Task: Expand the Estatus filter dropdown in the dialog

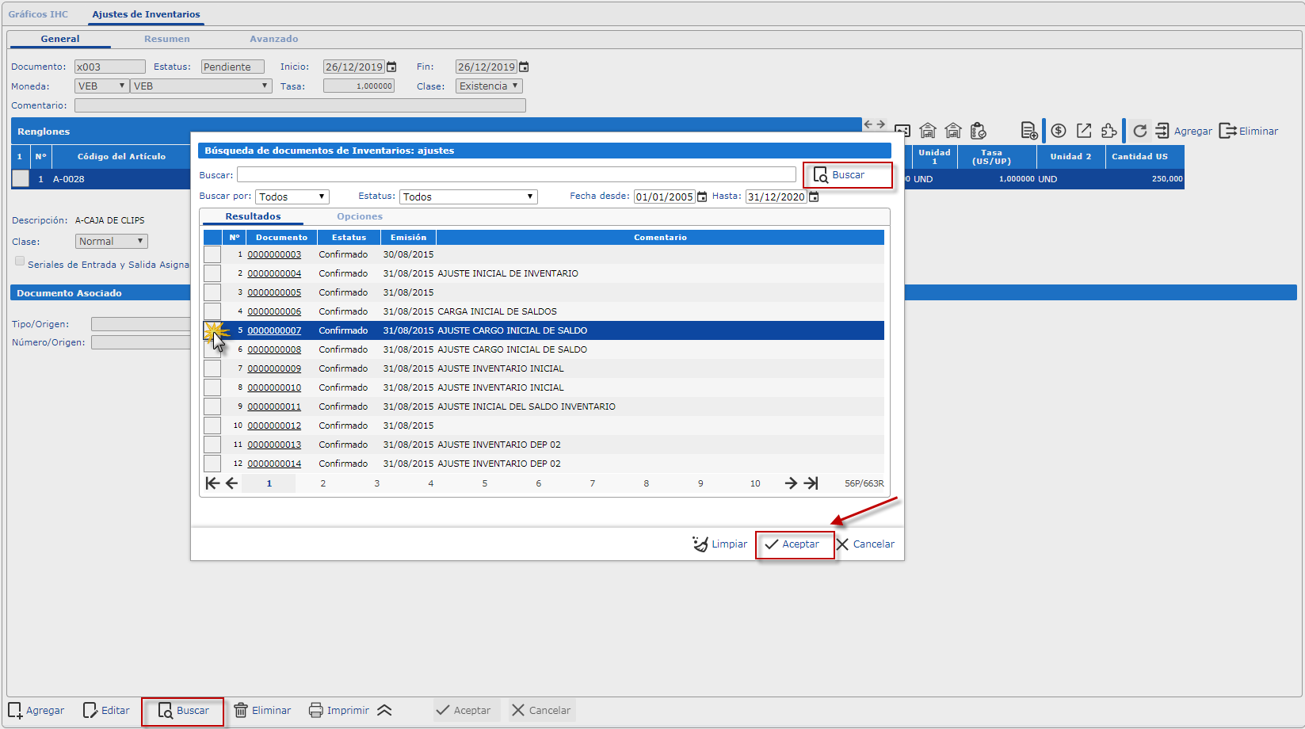Action: (x=468, y=197)
